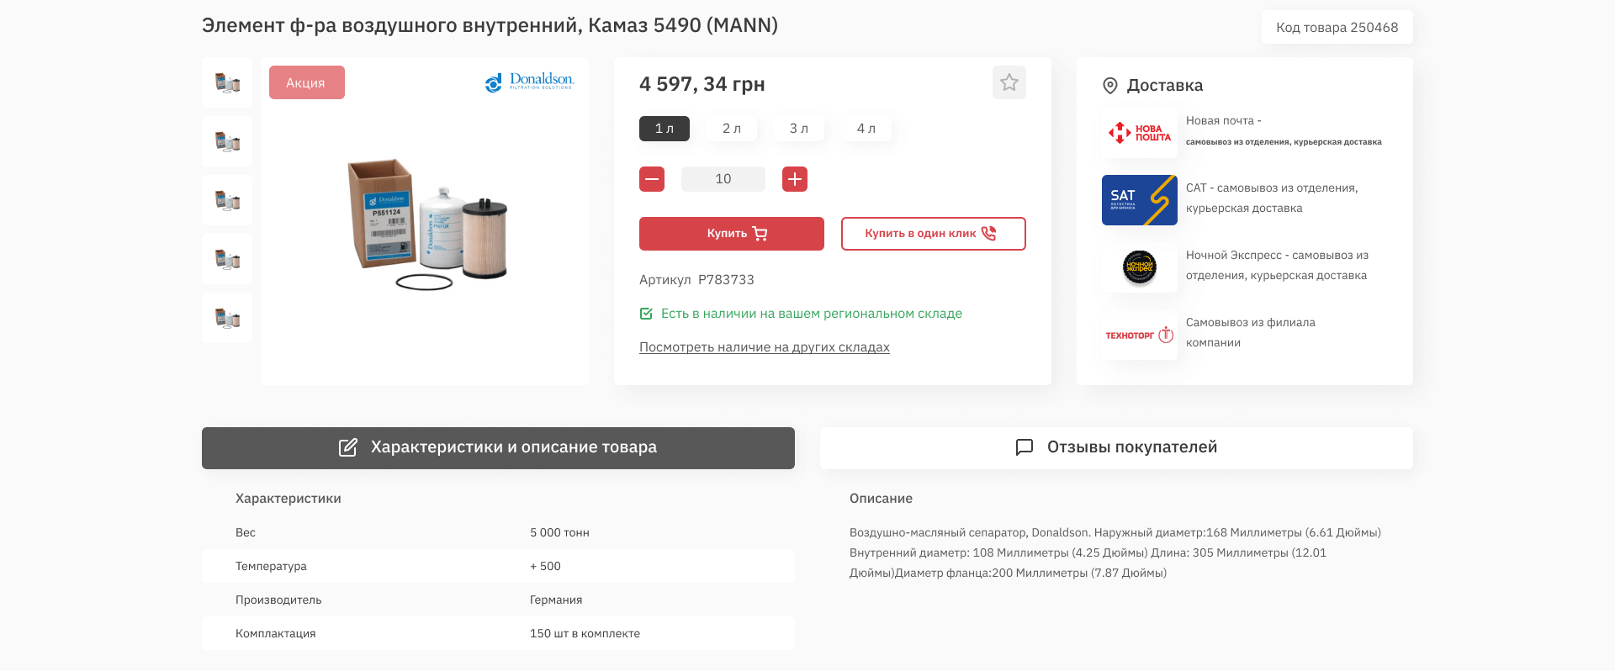1615x671 pixels.
Task: Select the 3 л volume option
Action: coord(799,129)
